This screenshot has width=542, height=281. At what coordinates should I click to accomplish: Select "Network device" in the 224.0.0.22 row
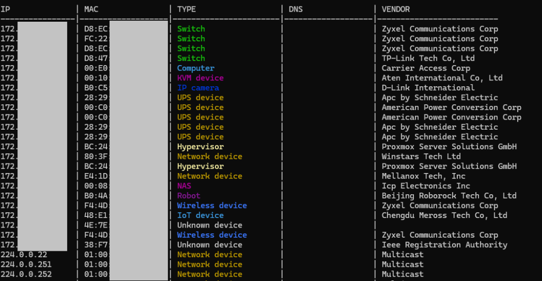210,255
